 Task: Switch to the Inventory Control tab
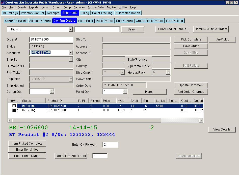pos(32,13)
